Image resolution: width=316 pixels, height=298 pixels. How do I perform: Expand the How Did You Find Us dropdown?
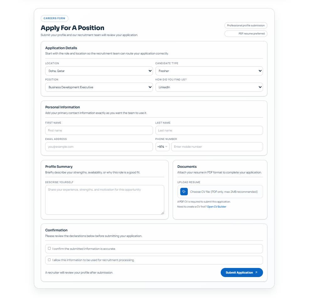pos(209,87)
